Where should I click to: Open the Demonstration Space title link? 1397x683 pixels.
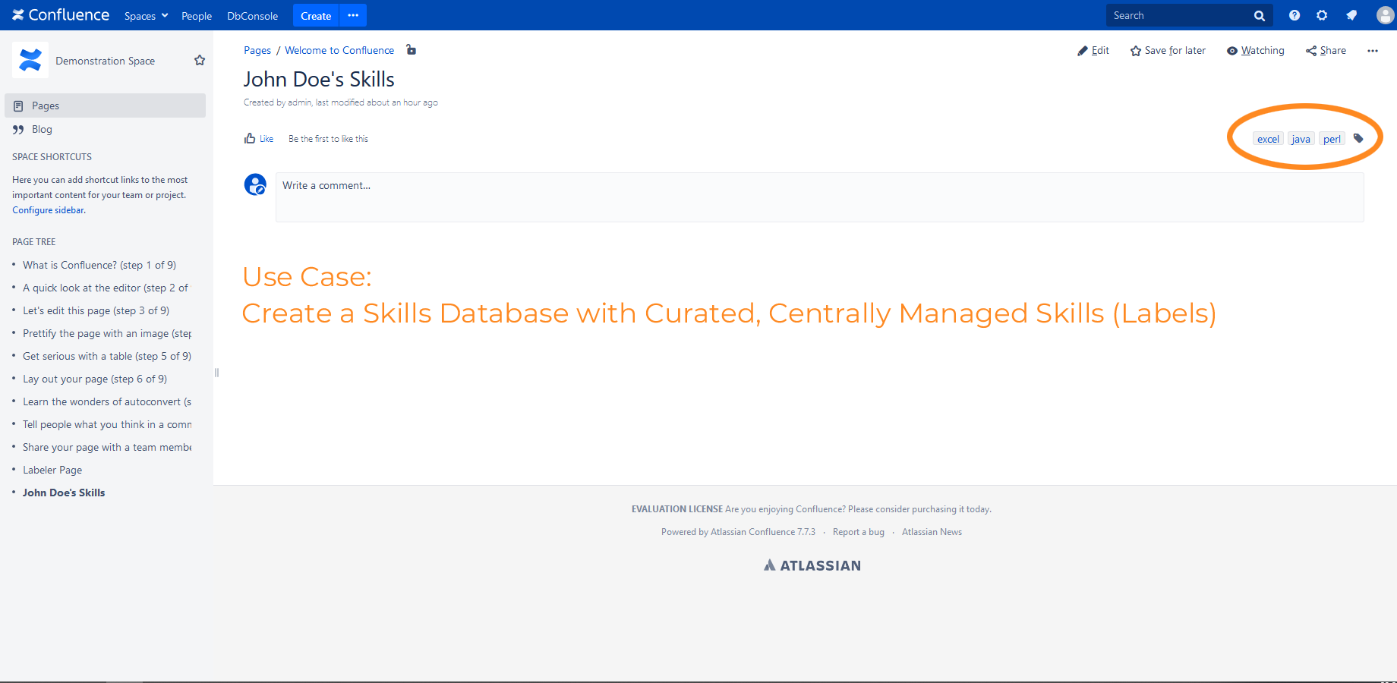[x=105, y=61]
